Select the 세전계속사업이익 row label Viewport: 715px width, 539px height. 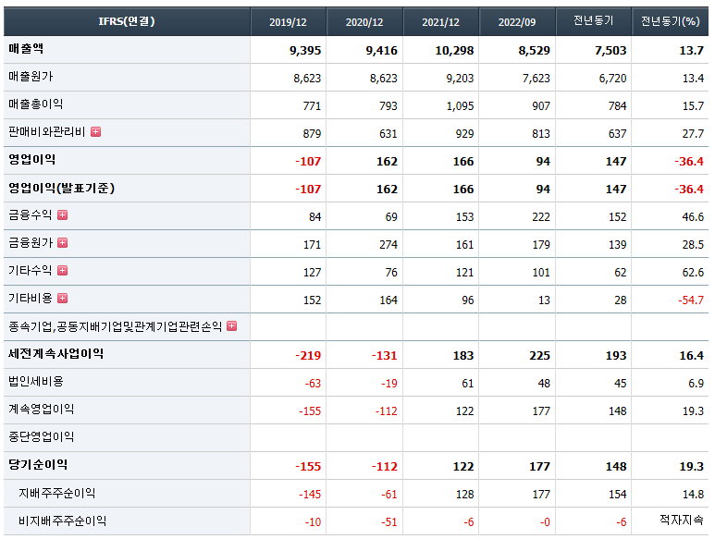click(55, 354)
